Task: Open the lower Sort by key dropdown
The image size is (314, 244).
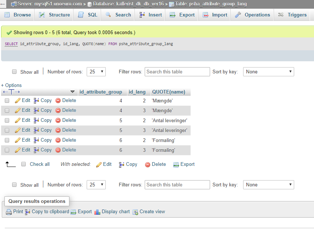Action: click(x=268, y=185)
